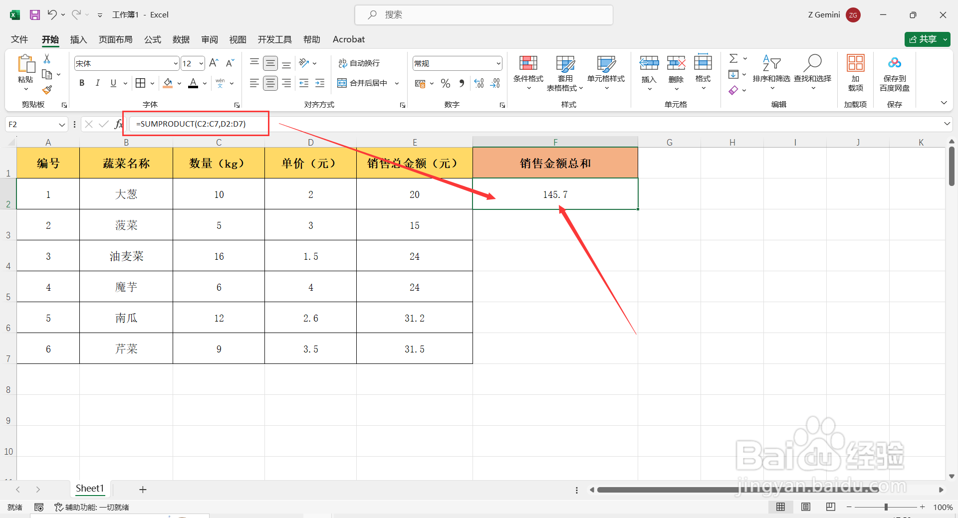The height and width of the screenshot is (518, 958).
Task: Open the number format dropdown showing 常规
Action: click(498, 63)
